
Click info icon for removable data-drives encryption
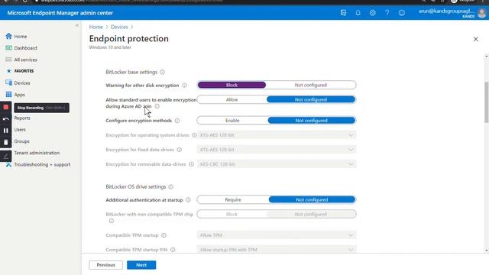coord(192,164)
